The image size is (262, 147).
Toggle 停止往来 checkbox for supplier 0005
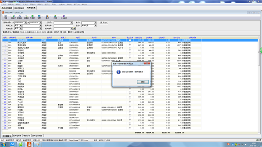(x=130, y=50)
